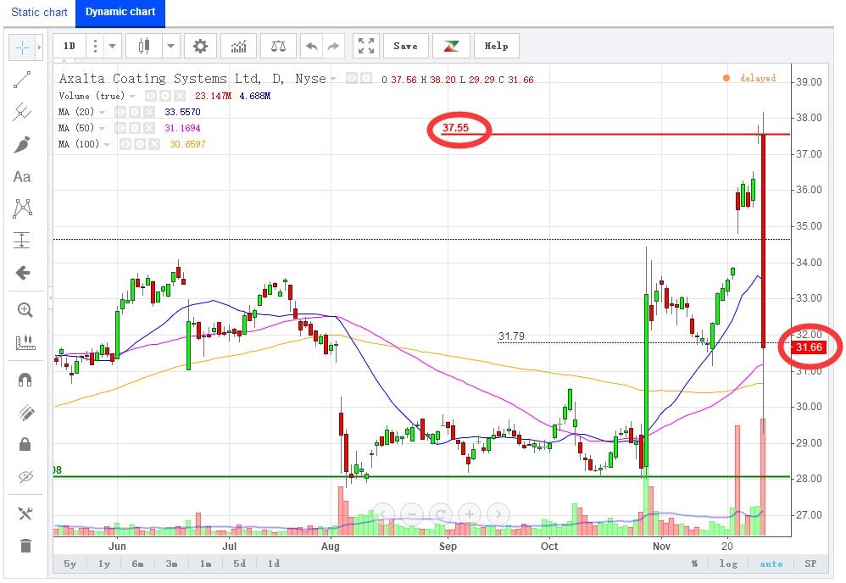Open chart settings gear icon
Screen dimensions: 846x583
pyautogui.click(x=200, y=46)
